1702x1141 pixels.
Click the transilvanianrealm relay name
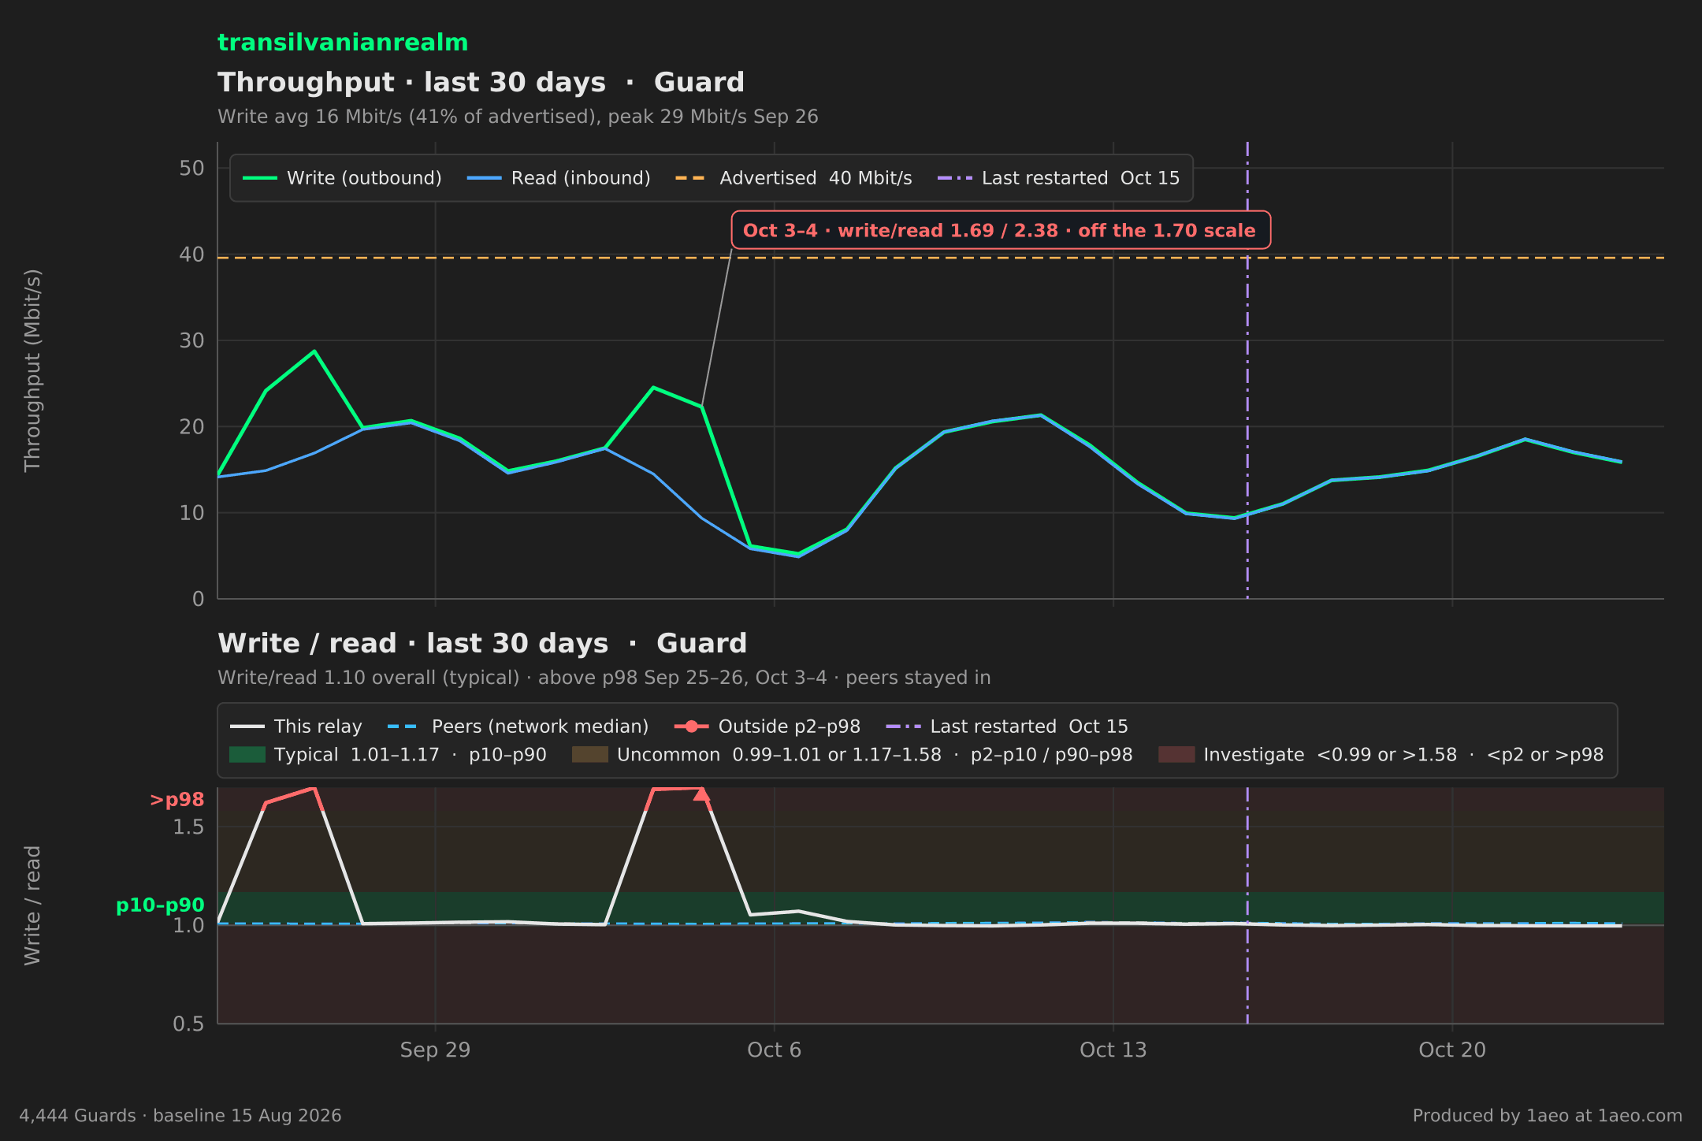coord(343,43)
